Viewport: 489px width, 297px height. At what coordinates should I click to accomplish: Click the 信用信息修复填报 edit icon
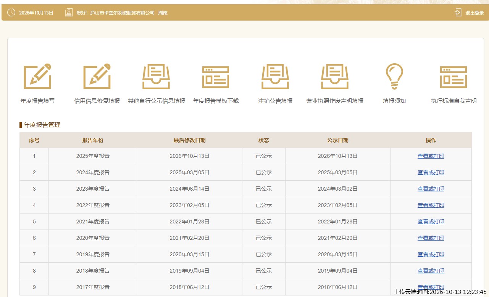(x=97, y=76)
